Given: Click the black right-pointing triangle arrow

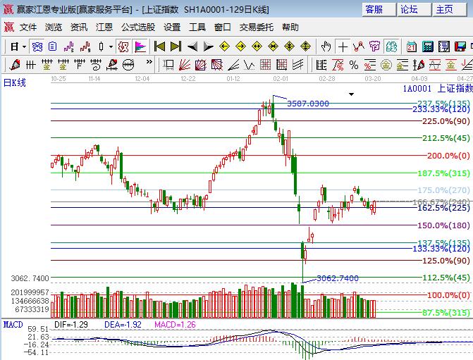Looking at the screenshot, I should 208,46.
